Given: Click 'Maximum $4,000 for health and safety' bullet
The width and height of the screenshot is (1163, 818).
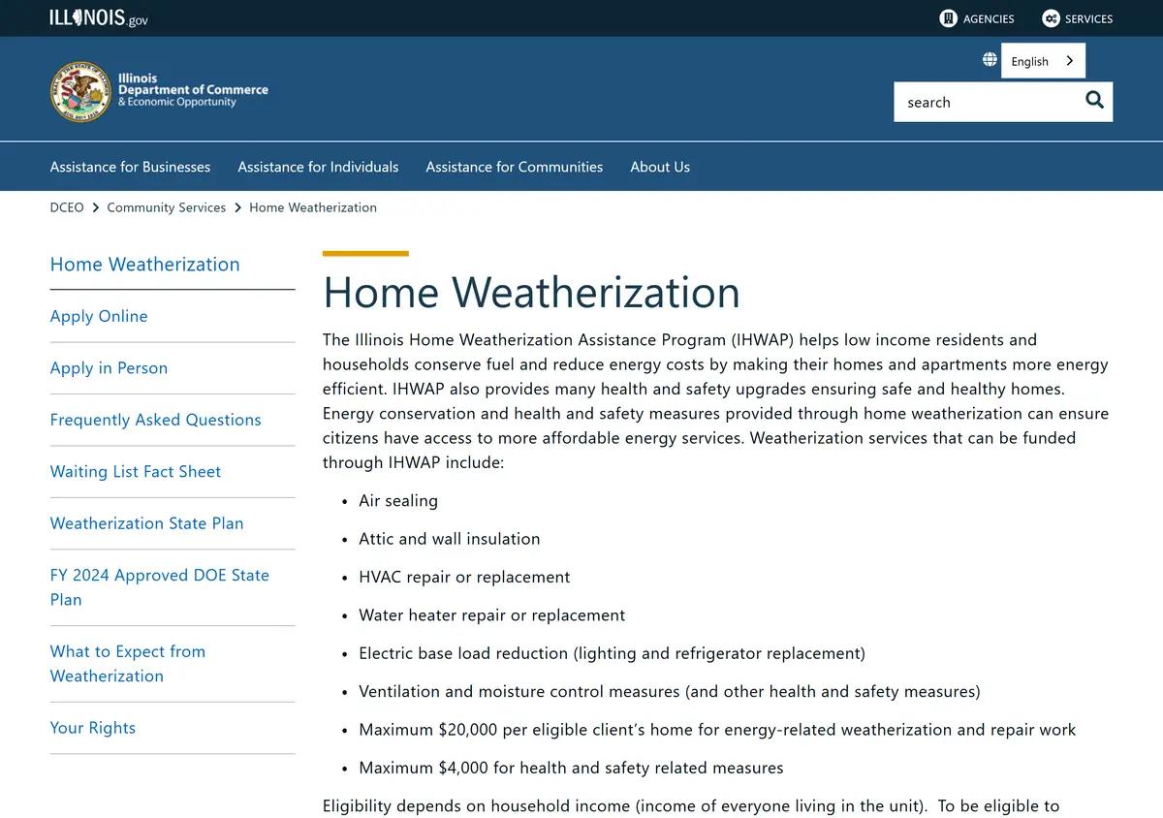Looking at the screenshot, I should tap(571, 768).
